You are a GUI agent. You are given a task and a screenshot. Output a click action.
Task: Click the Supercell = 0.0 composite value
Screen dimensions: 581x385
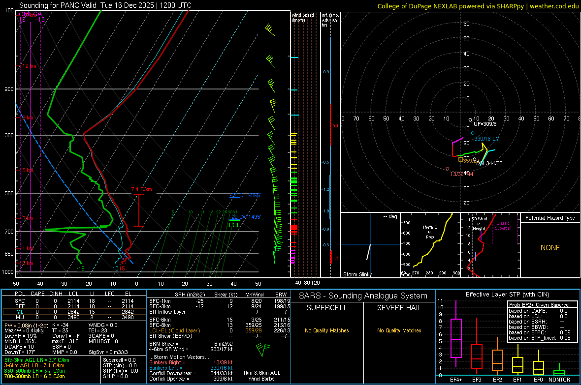pos(119,360)
